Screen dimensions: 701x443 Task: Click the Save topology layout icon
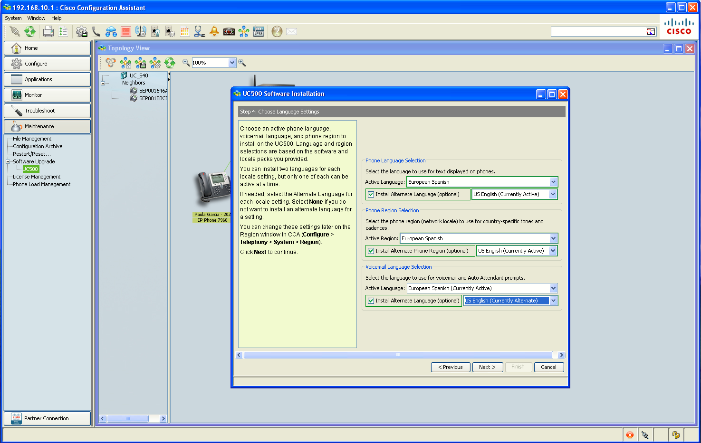pyautogui.click(x=140, y=63)
